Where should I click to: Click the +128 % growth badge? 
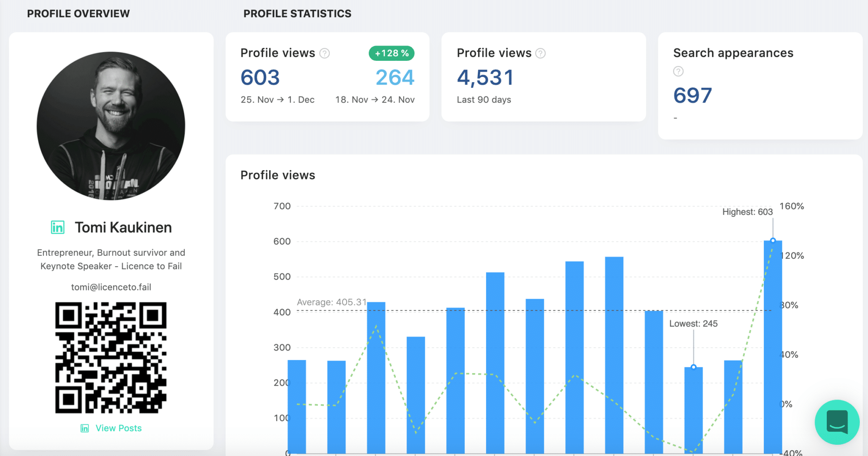click(391, 53)
